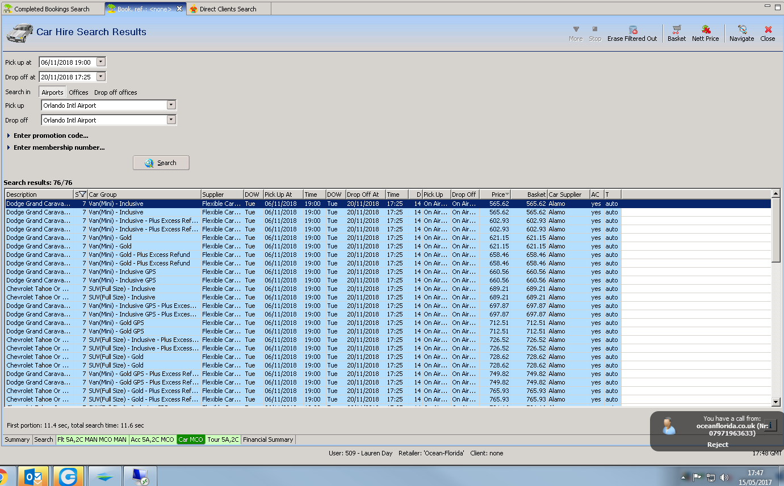Click the sort arrow in the Price column header

point(507,195)
